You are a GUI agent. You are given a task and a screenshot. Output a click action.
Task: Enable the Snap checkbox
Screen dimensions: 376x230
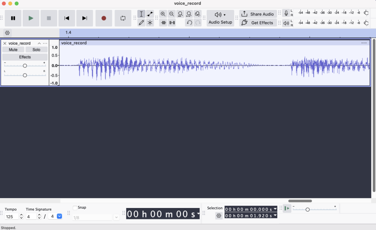[x=75, y=208]
